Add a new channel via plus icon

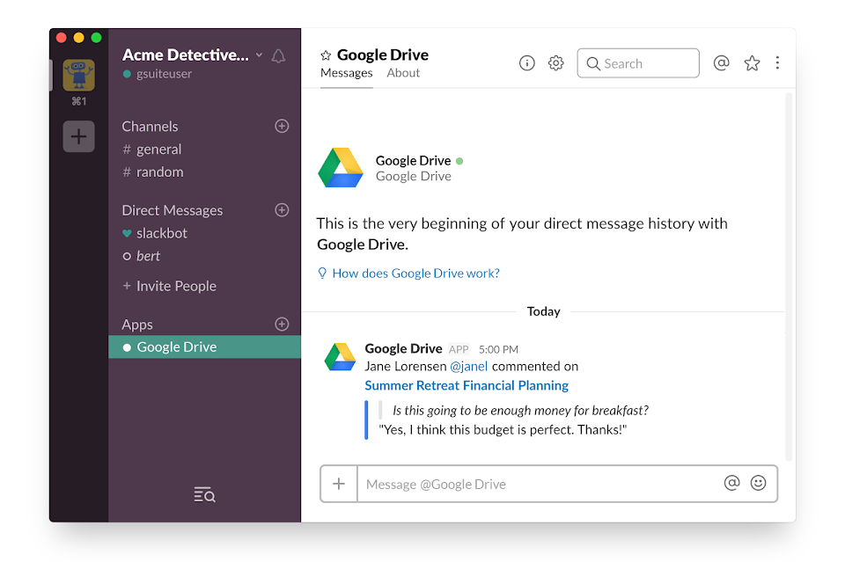[282, 126]
